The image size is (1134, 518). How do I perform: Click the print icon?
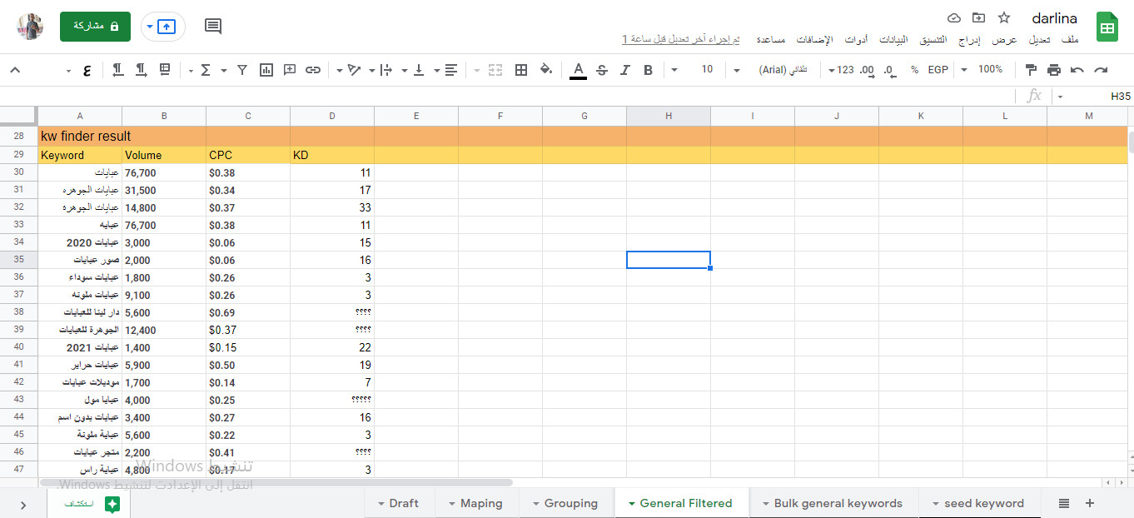(x=1054, y=70)
